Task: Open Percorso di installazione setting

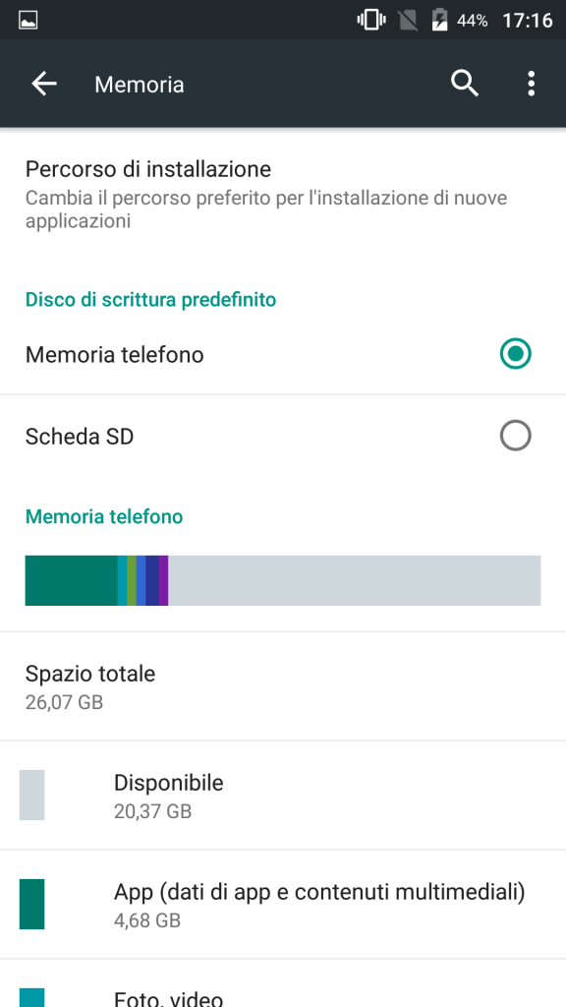Action: pos(283,194)
